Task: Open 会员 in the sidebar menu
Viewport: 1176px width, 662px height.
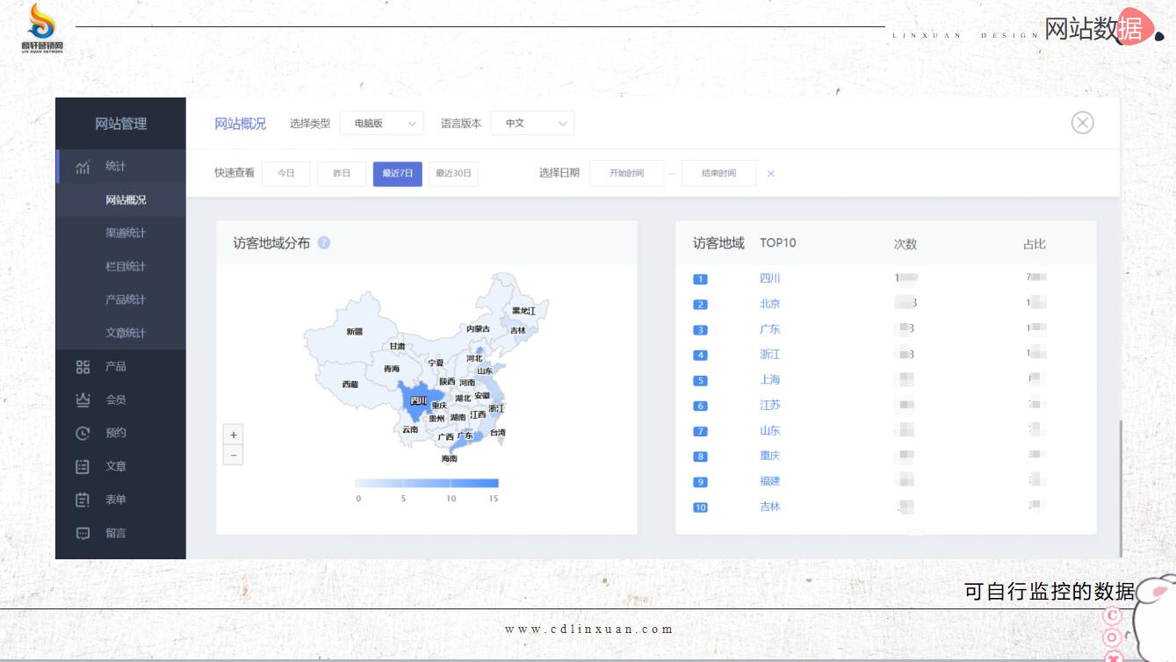Action: [x=120, y=400]
